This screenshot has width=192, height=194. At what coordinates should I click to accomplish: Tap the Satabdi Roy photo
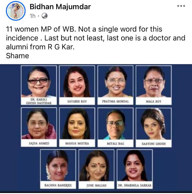click(x=77, y=81)
